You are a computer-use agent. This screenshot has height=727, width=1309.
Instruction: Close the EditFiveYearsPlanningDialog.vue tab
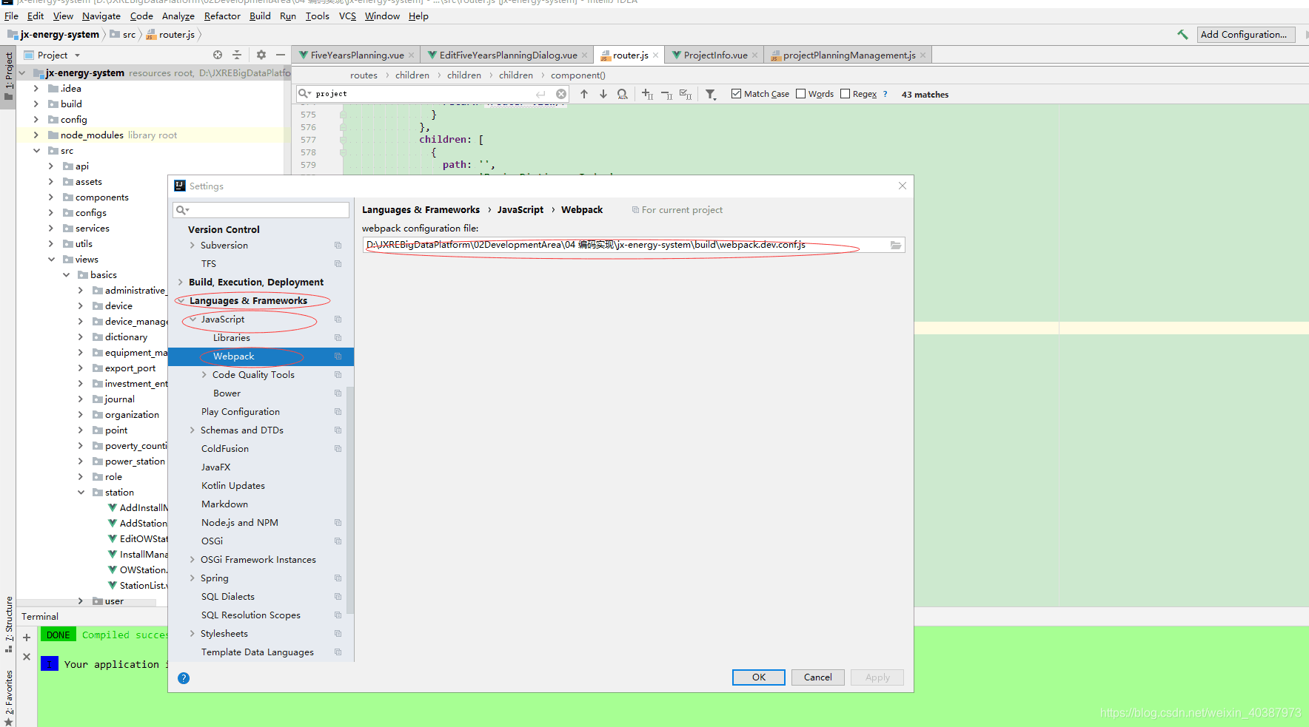tap(585, 55)
